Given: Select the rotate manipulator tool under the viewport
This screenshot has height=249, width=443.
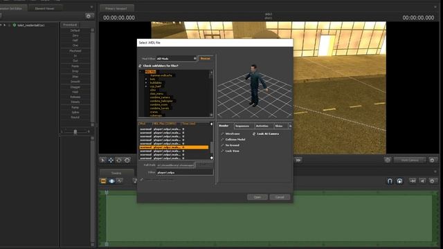Looking at the screenshot, I should click(x=119, y=160).
